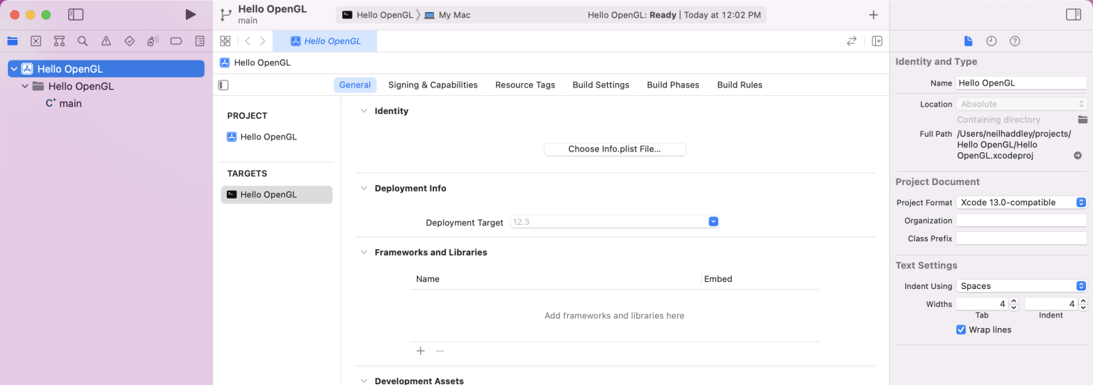Collapse the Deployment Info section
The image size is (1093, 385).
pos(364,189)
